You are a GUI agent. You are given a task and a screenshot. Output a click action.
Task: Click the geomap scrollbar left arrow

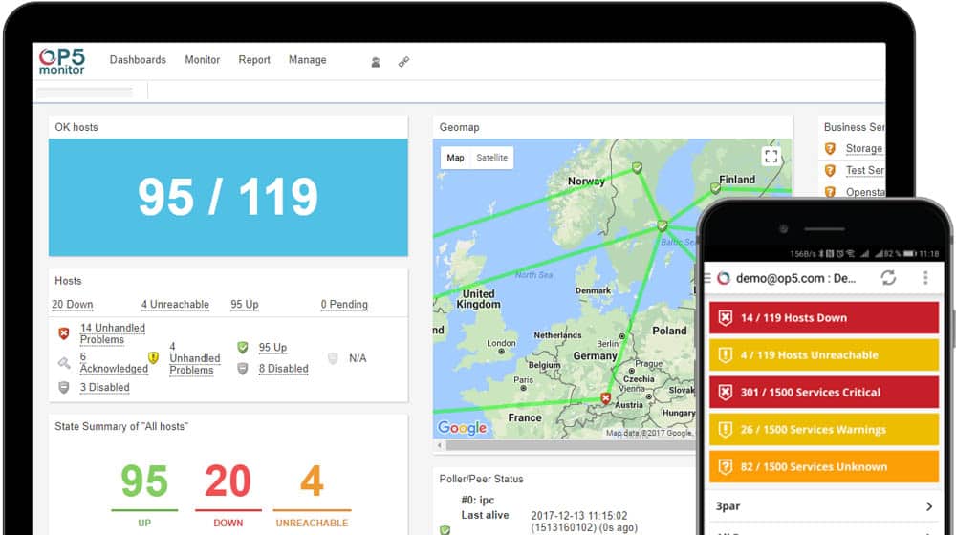click(439, 445)
